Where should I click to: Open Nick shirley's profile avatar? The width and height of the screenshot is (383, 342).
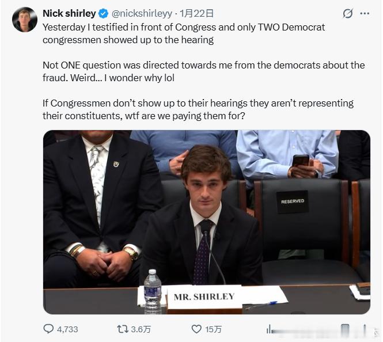coord(24,20)
